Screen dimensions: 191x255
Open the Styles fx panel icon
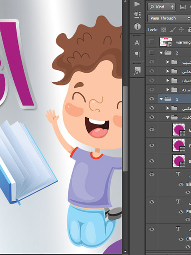coord(137,71)
